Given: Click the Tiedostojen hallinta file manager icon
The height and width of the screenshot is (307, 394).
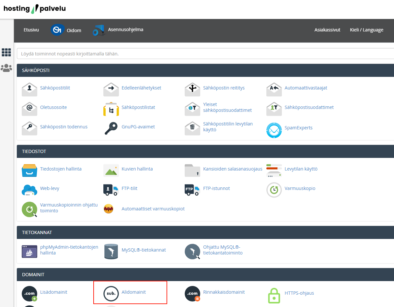Looking at the screenshot, I should [x=29, y=170].
